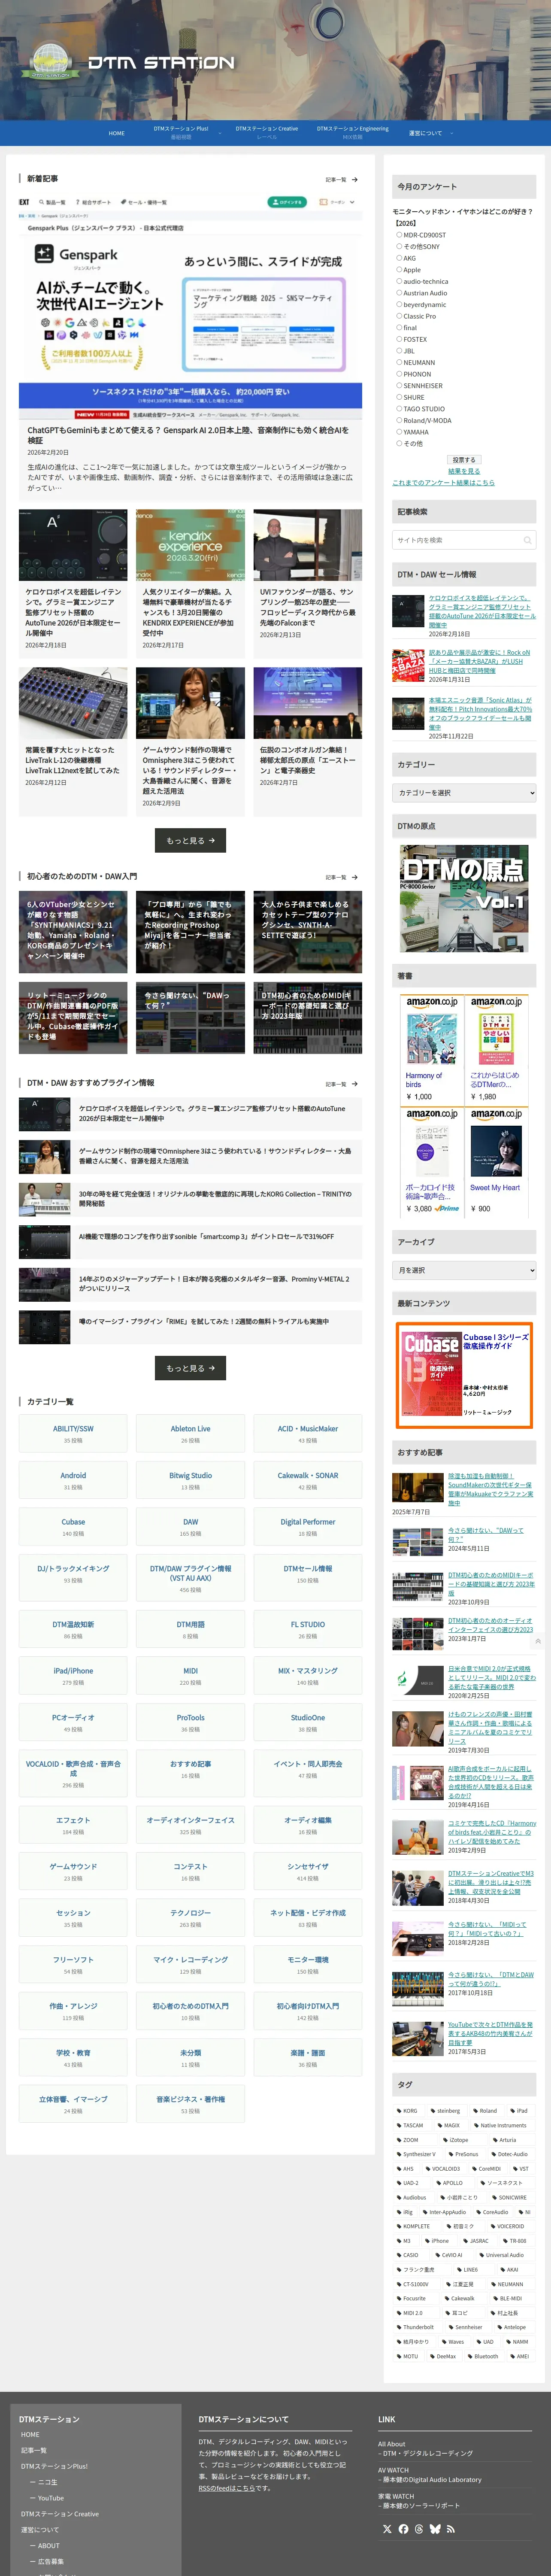Click the Bluetooth tag

(x=484, y=2356)
